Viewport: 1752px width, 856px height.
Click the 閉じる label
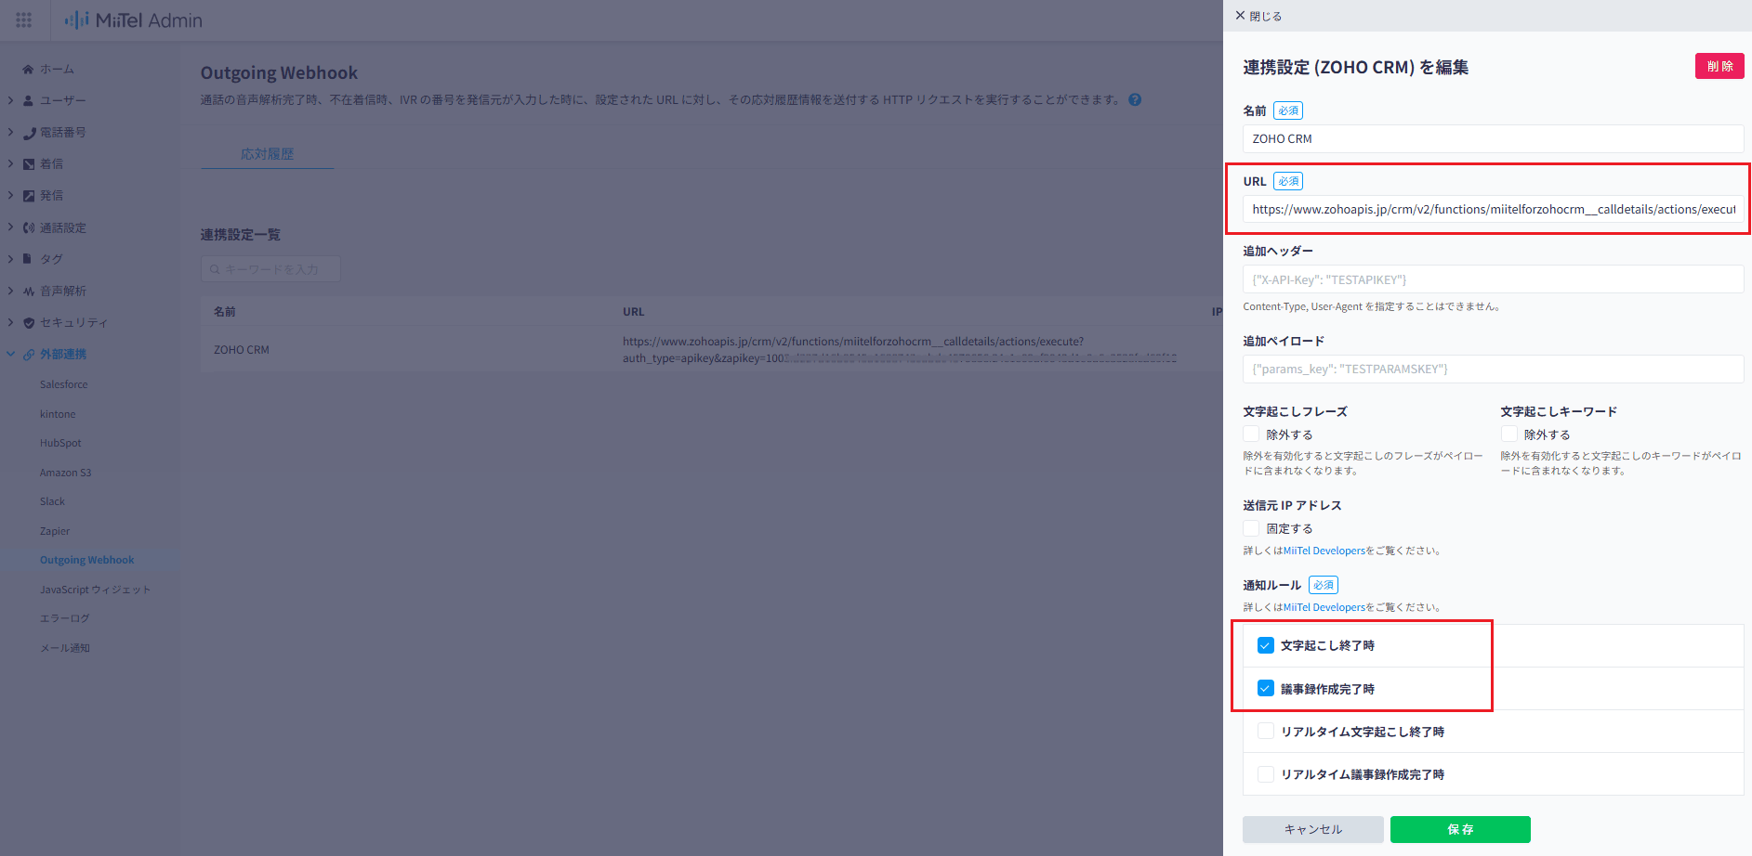pyautogui.click(x=1266, y=16)
